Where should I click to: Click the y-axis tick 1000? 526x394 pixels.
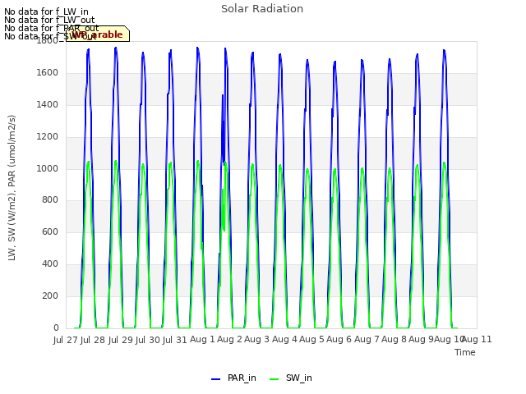pos(48,168)
